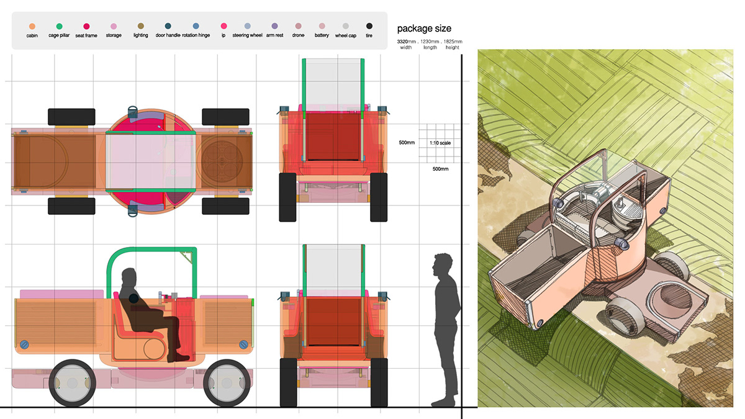Viewport: 745px width, 419px height.
Task: Toggle the wheel cap legend dot
Action: (345, 25)
